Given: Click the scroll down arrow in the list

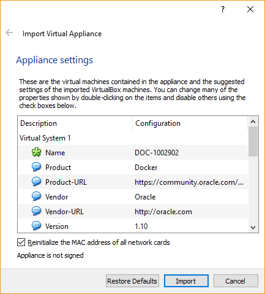Looking at the screenshot, I should pos(253,228).
